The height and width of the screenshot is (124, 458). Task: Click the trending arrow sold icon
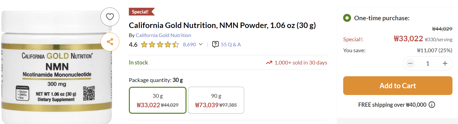tap(269, 62)
